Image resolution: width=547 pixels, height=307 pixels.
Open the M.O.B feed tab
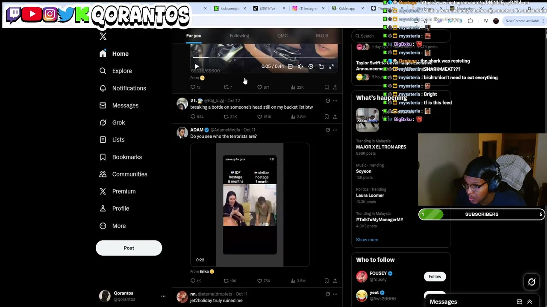322,36
